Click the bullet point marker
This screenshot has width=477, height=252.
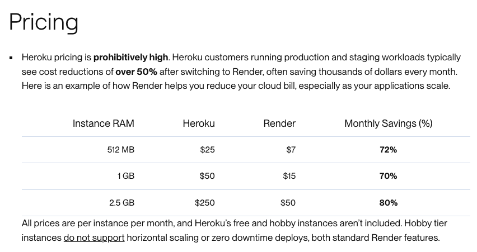[11, 58]
